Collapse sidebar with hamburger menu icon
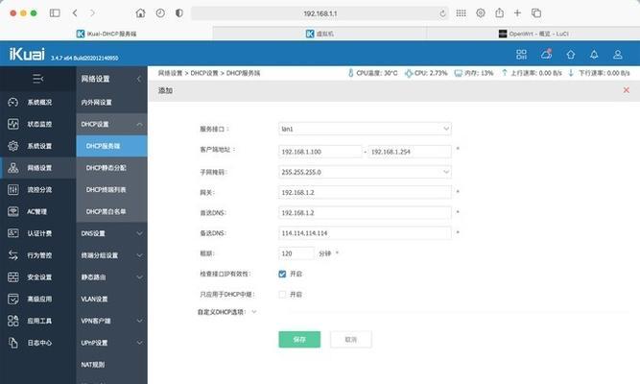 (38, 79)
